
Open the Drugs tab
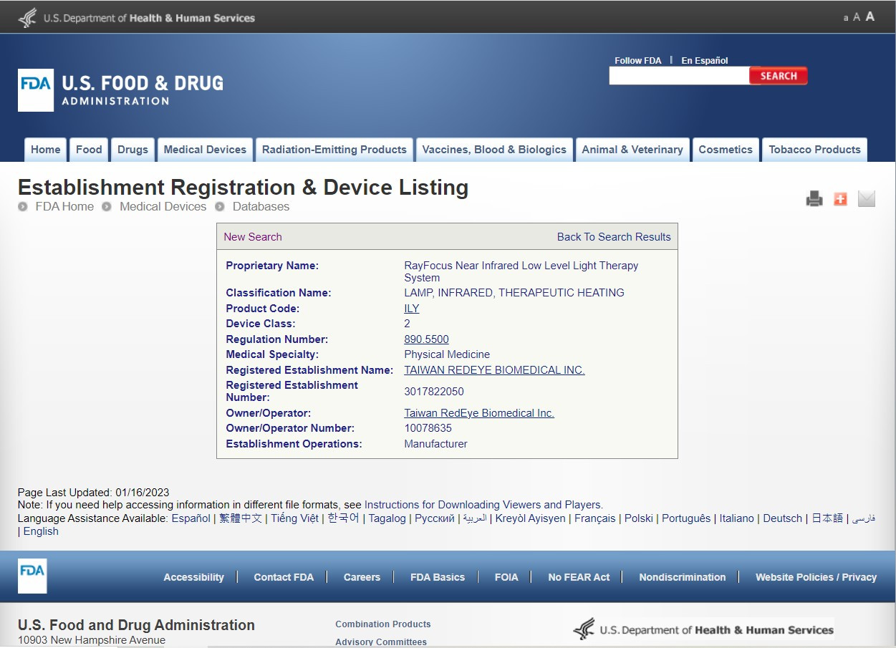[133, 150]
